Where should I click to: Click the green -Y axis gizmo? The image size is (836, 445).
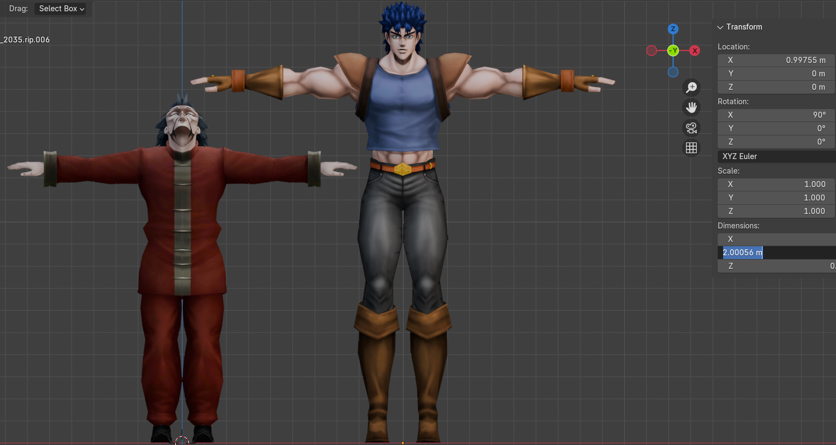[x=673, y=51]
